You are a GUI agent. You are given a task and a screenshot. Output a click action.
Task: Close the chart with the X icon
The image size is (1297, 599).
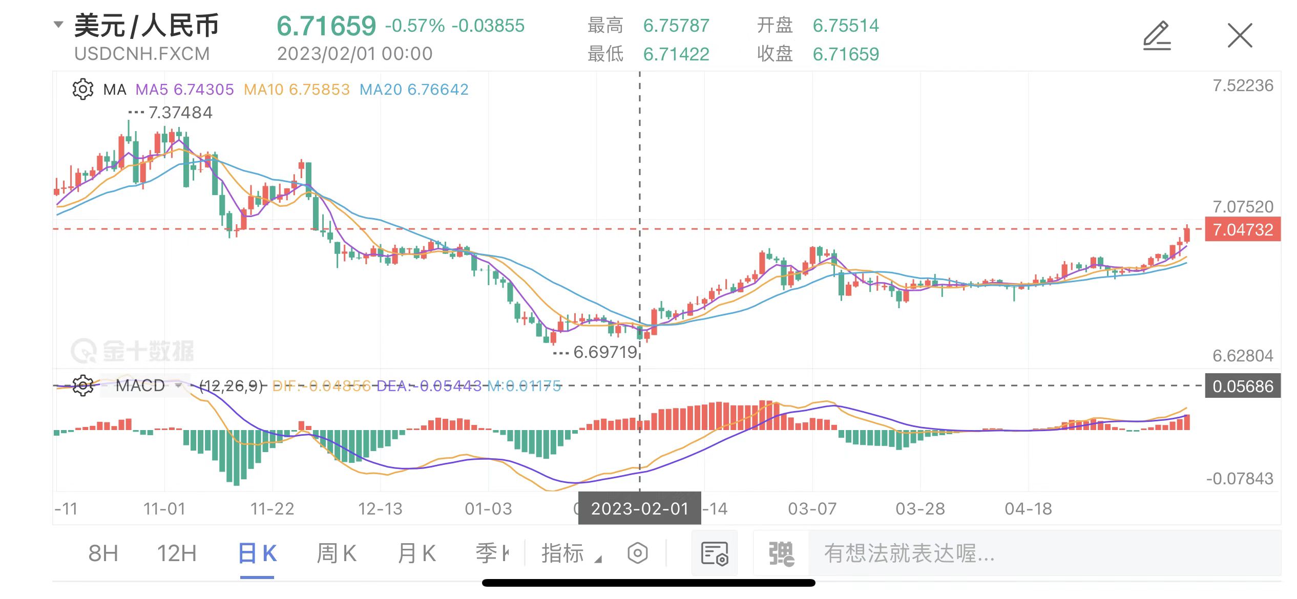(x=1240, y=36)
